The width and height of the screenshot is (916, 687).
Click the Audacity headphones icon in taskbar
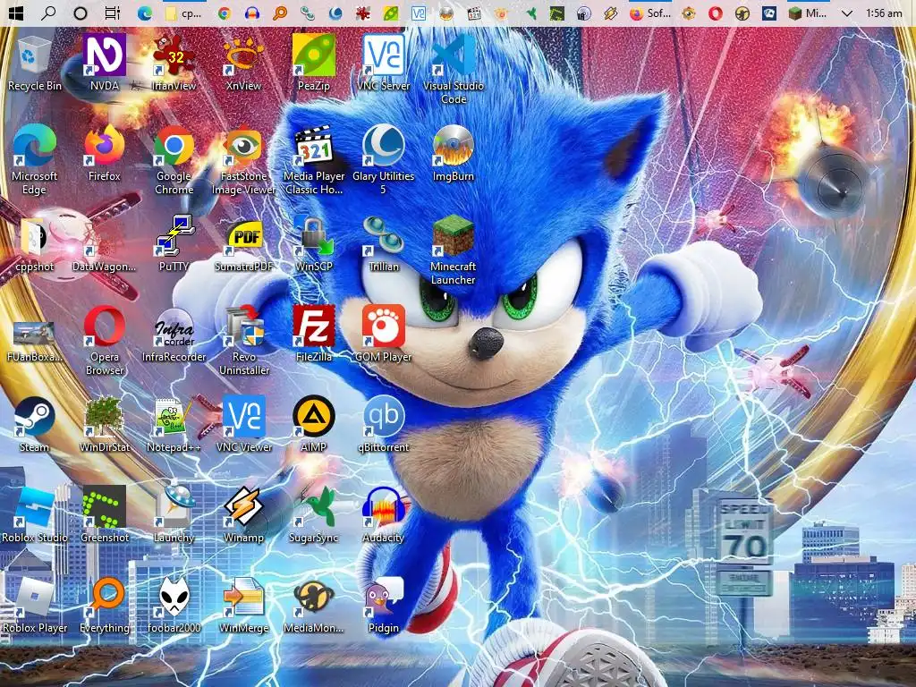(251, 13)
